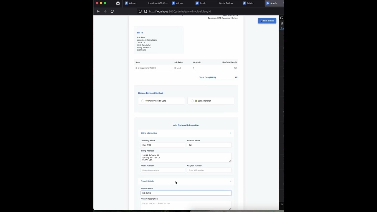Viewport: 377px width, 212px height.
Task: Click the browser forward arrow
Action: (x=105, y=11)
